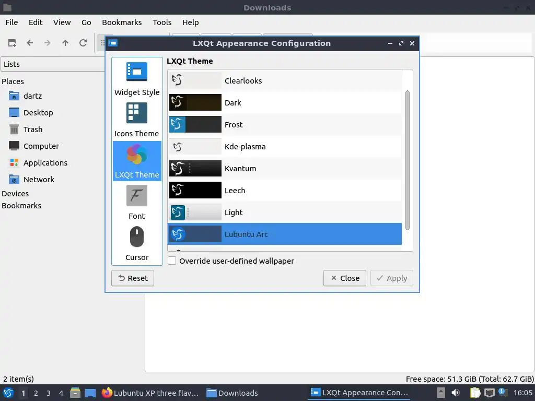Switch to desktop 3

(x=49, y=393)
